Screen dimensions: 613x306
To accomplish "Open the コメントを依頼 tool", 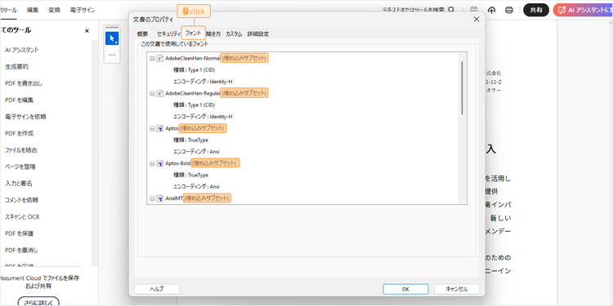I will 21,200.
